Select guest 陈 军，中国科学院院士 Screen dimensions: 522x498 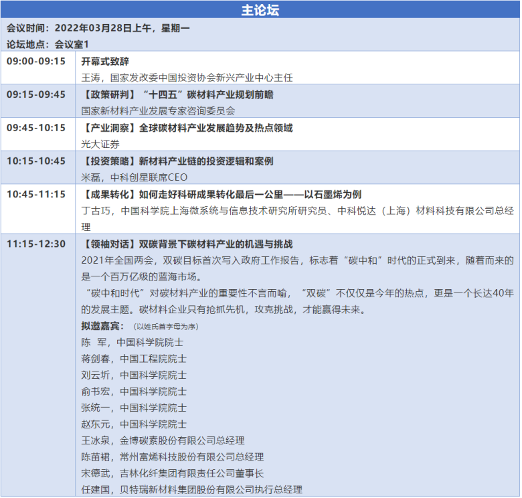[x=132, y=342]
